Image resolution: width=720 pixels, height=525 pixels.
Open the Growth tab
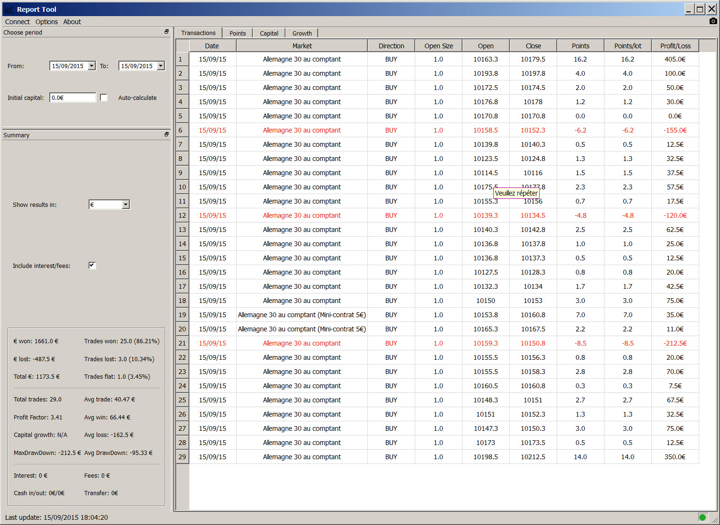[x=302, y=33]
